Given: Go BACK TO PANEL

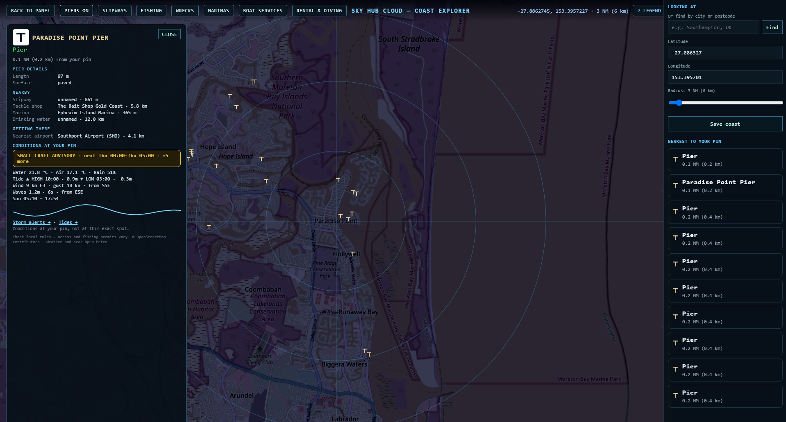Looking at the screenshot, I should click(31, 11).
